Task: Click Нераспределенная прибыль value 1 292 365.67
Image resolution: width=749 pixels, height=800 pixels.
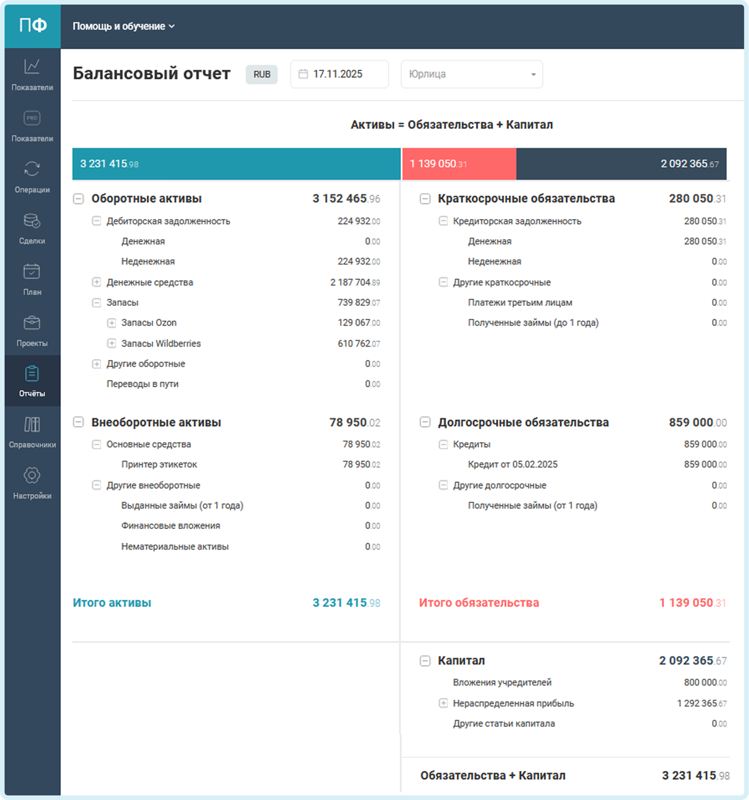Action: 702,703
